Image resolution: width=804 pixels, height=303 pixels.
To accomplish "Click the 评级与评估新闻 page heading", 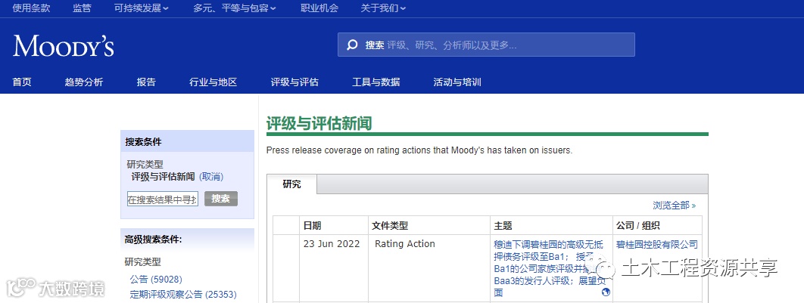I will [x=319, y=124].
